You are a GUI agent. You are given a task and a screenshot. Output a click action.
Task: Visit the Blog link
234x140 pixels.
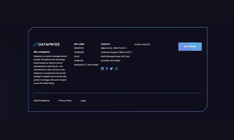click(77, 57)
